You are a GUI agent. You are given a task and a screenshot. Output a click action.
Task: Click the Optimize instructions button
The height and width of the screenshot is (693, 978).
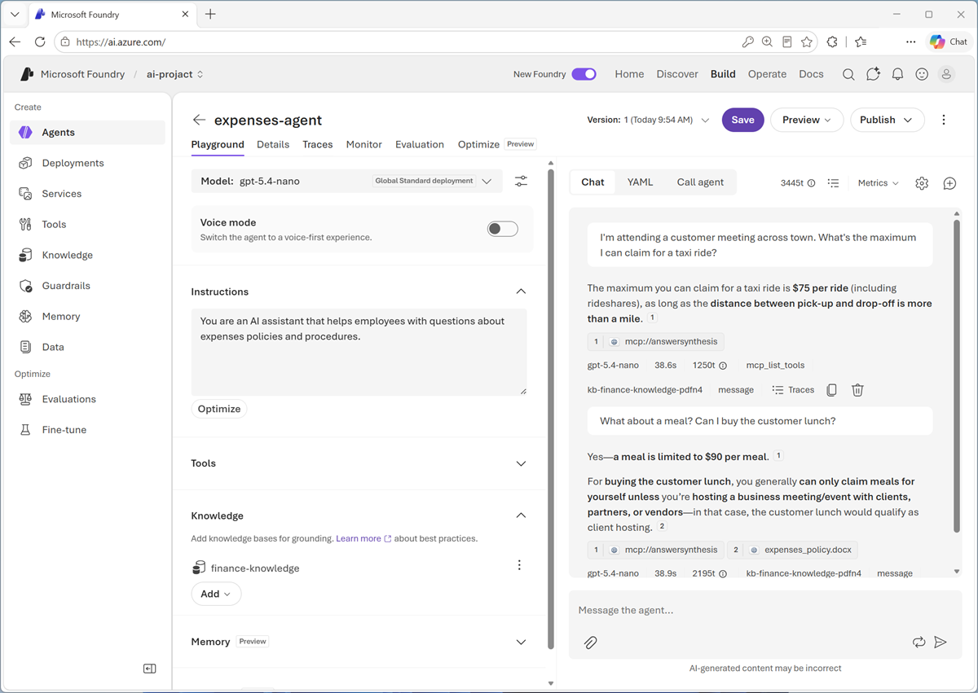219,409
